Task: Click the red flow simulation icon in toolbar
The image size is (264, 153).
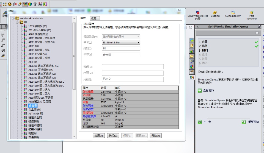Action: tap(15, 4)
